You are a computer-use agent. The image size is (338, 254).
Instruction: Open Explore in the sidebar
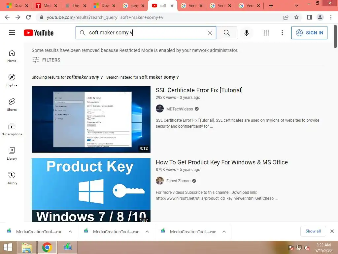12,80
